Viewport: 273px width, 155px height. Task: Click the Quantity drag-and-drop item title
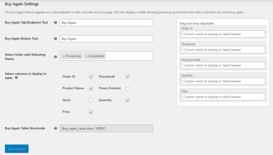[x=187, y=76]
